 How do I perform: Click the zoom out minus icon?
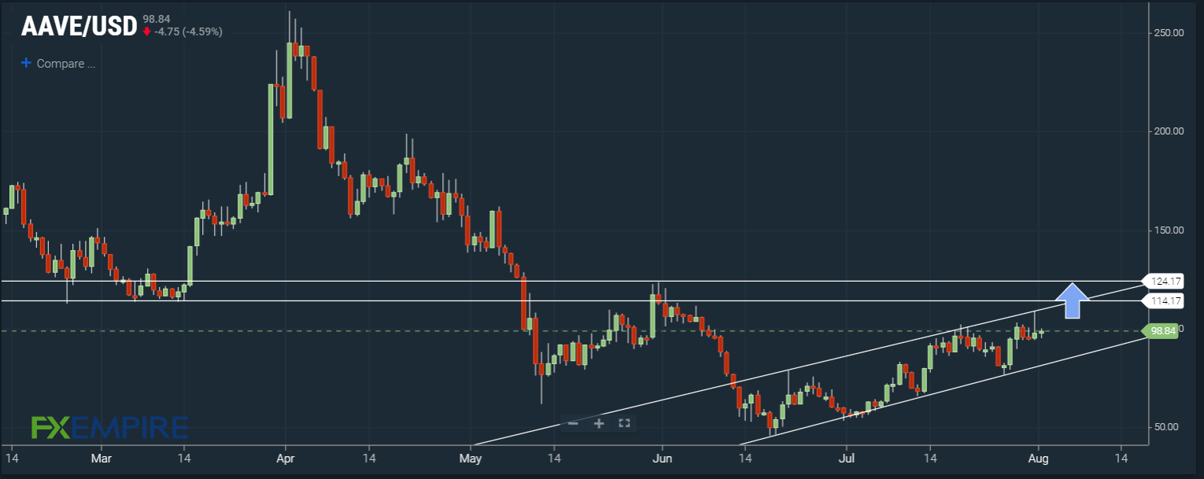coord(573,423)
